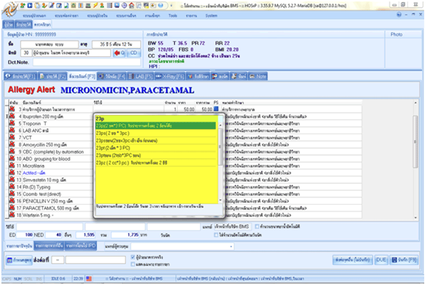Toggle the checked checkbox above the send button row

click(133, 257)
